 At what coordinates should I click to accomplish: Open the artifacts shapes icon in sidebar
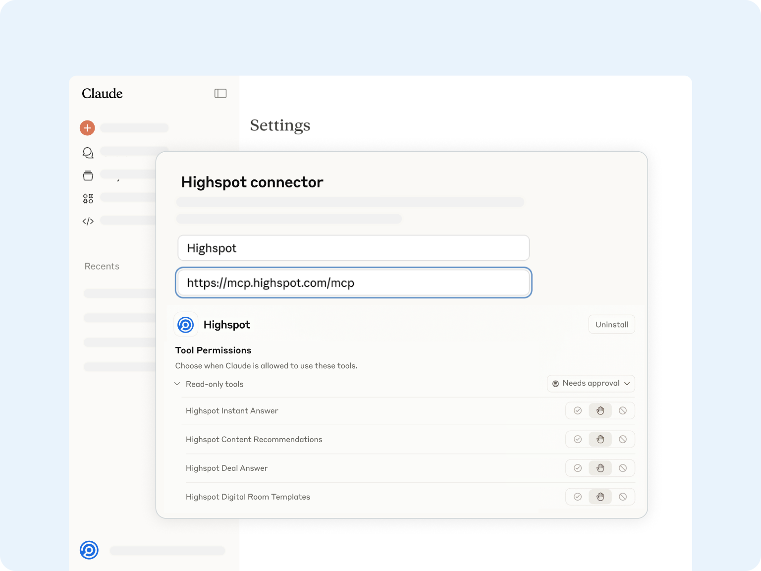(x=88, y=198)
